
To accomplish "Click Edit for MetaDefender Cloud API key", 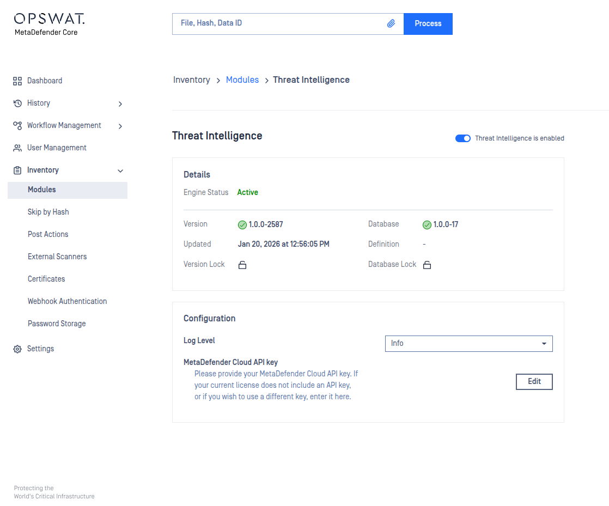I will pos(534,382).
